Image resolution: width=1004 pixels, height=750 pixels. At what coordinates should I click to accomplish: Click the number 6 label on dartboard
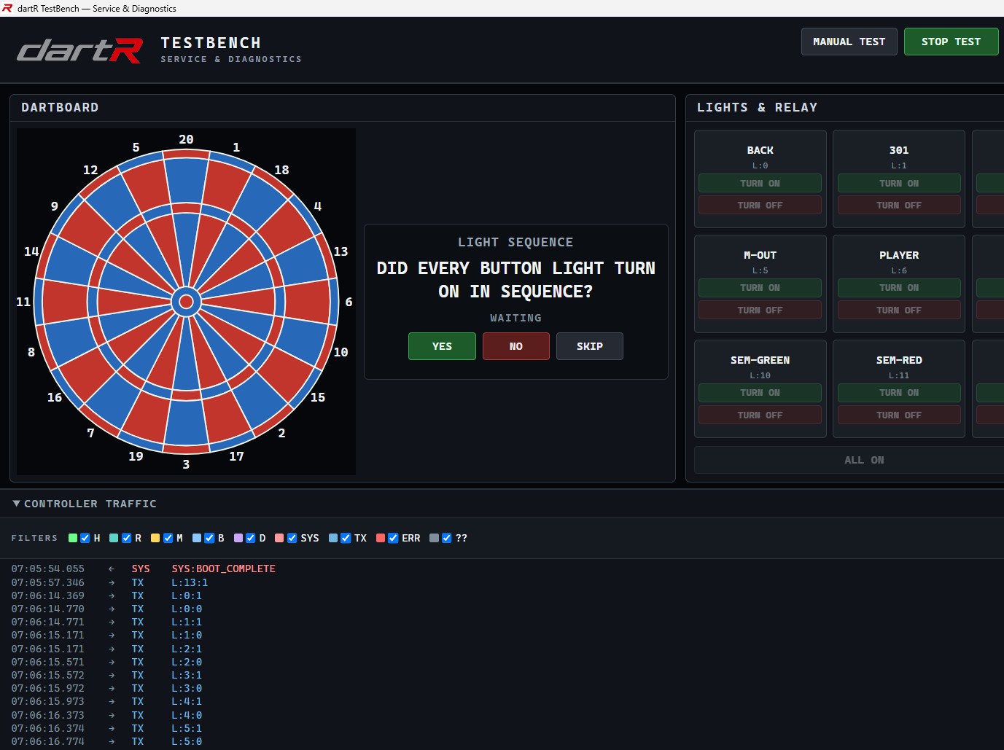point(349,302)
